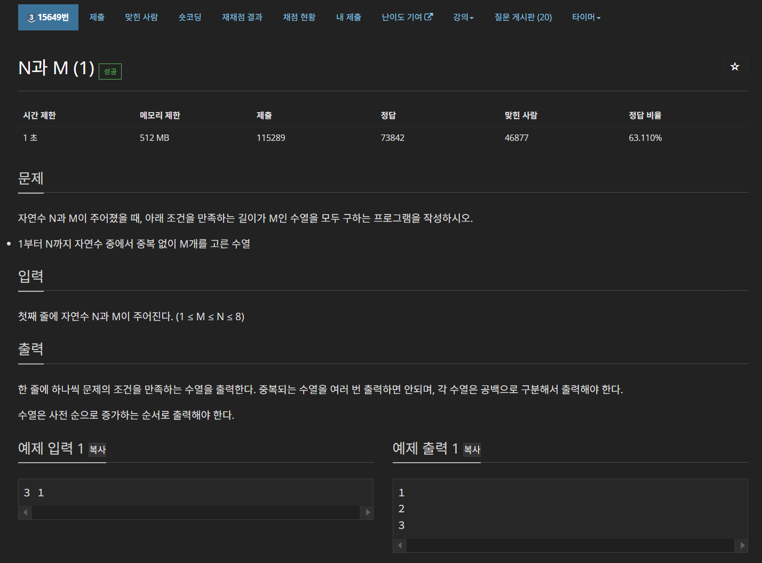
Task: Click the 제출 column header in the stats table
Action: click(x=264, y=115)
